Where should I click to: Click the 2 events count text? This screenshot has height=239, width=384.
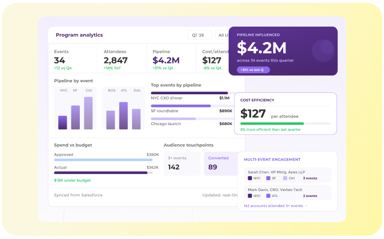tap(310, 196)
